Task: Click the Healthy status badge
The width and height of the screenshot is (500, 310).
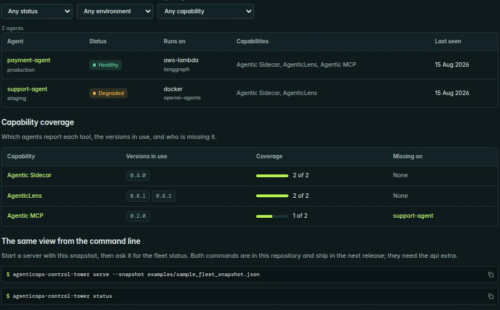Action: coord(105,65)
